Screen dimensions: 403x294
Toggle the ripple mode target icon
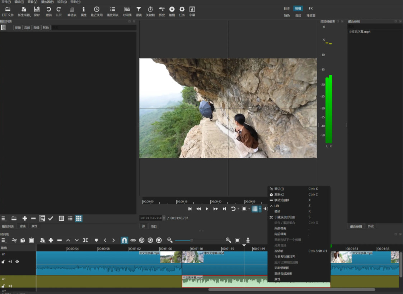tap(142, 240)
